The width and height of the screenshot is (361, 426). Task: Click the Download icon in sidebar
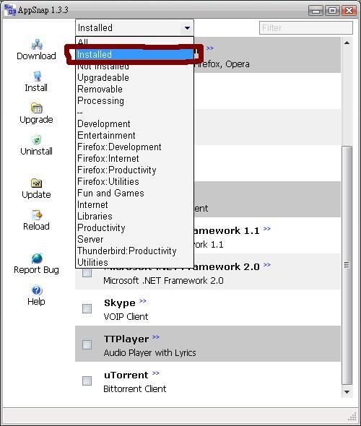37,44
